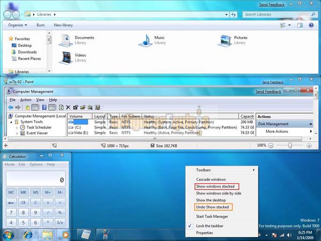Choose Show windows side by side
Screen dimensions: 321x241
[x=218, y=193]
